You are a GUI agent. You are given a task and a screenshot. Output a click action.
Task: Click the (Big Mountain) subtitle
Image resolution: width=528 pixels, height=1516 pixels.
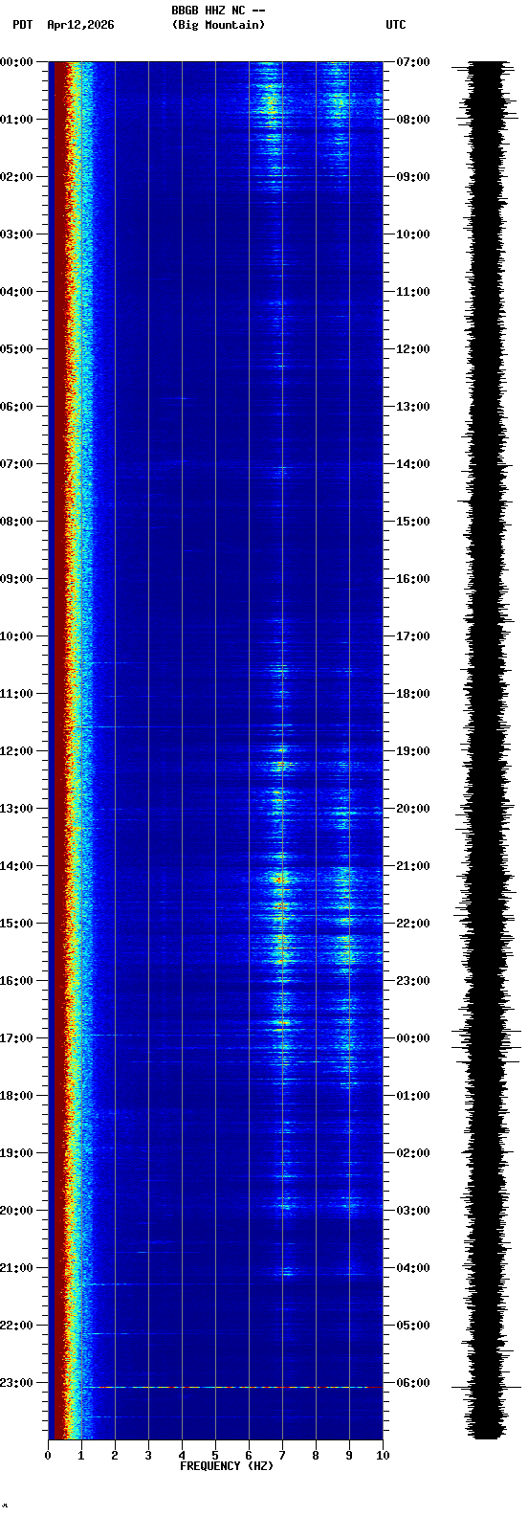coord(218,25)
